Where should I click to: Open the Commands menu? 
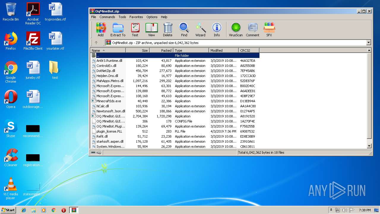click(x=107, y=17)
